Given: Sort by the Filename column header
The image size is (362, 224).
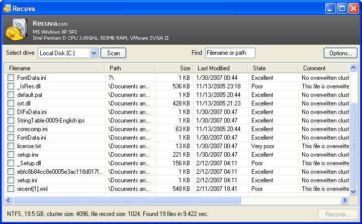Looking at the screenshot, I should (x=54, y=68).
